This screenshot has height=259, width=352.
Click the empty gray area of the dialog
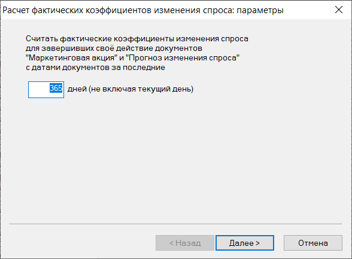pyautogui.click(x=175, y=157)
